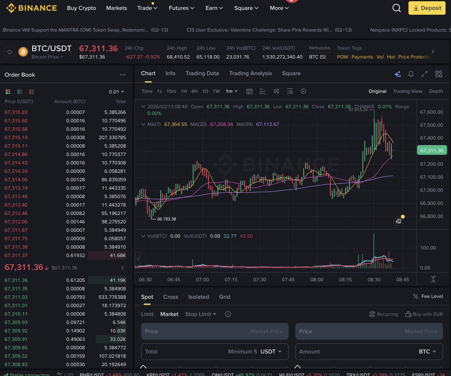Expand the volume panel side arrow
The height and width of the screenshot is (376, 451).
(138, 259)
